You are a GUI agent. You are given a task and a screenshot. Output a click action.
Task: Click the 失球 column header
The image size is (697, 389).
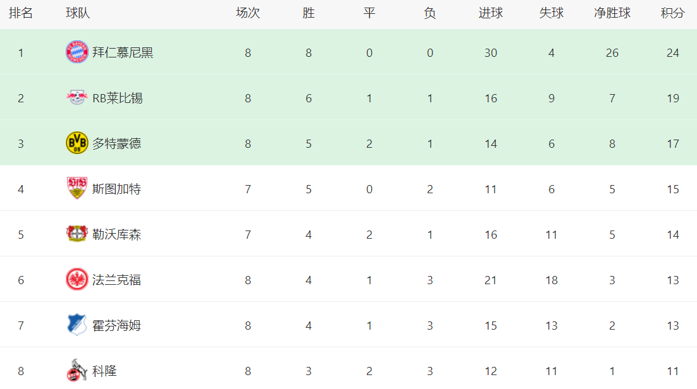click(x=551, y=13)
